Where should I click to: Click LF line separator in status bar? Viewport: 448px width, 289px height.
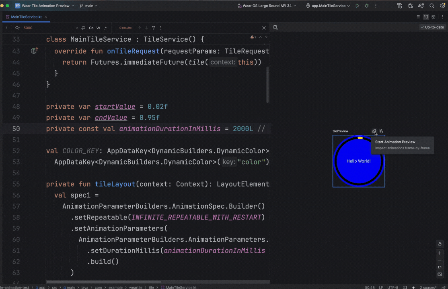point(381,287)
